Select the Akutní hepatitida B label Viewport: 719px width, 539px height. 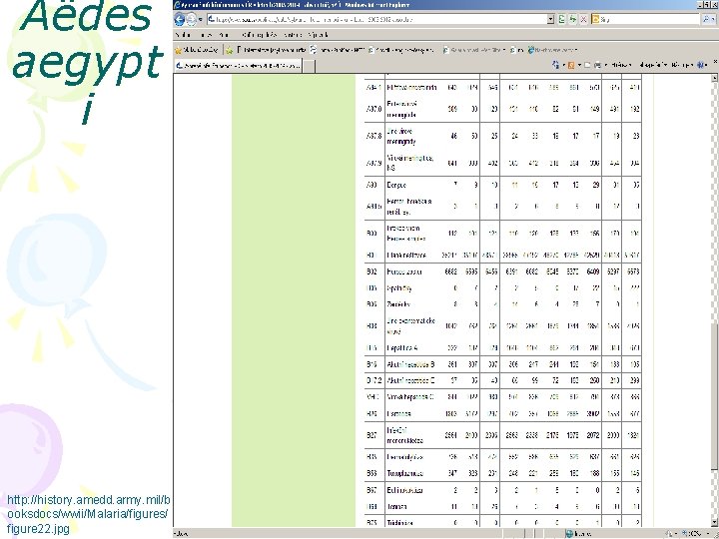pyautogui.click(x=410, y=364)
